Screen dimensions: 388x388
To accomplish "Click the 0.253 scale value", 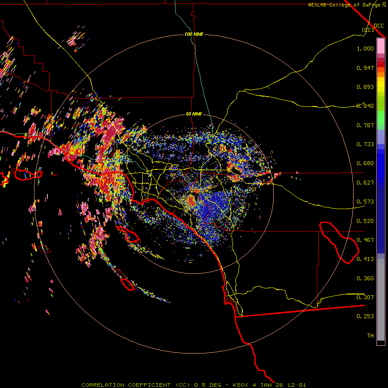I will pyautogui.click(x=365, y=316).
